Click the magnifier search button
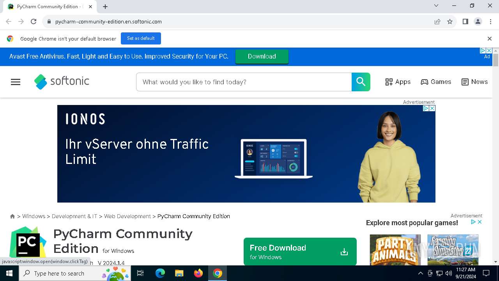Viewport: 499px width, 281px height. tap(361, 82)
